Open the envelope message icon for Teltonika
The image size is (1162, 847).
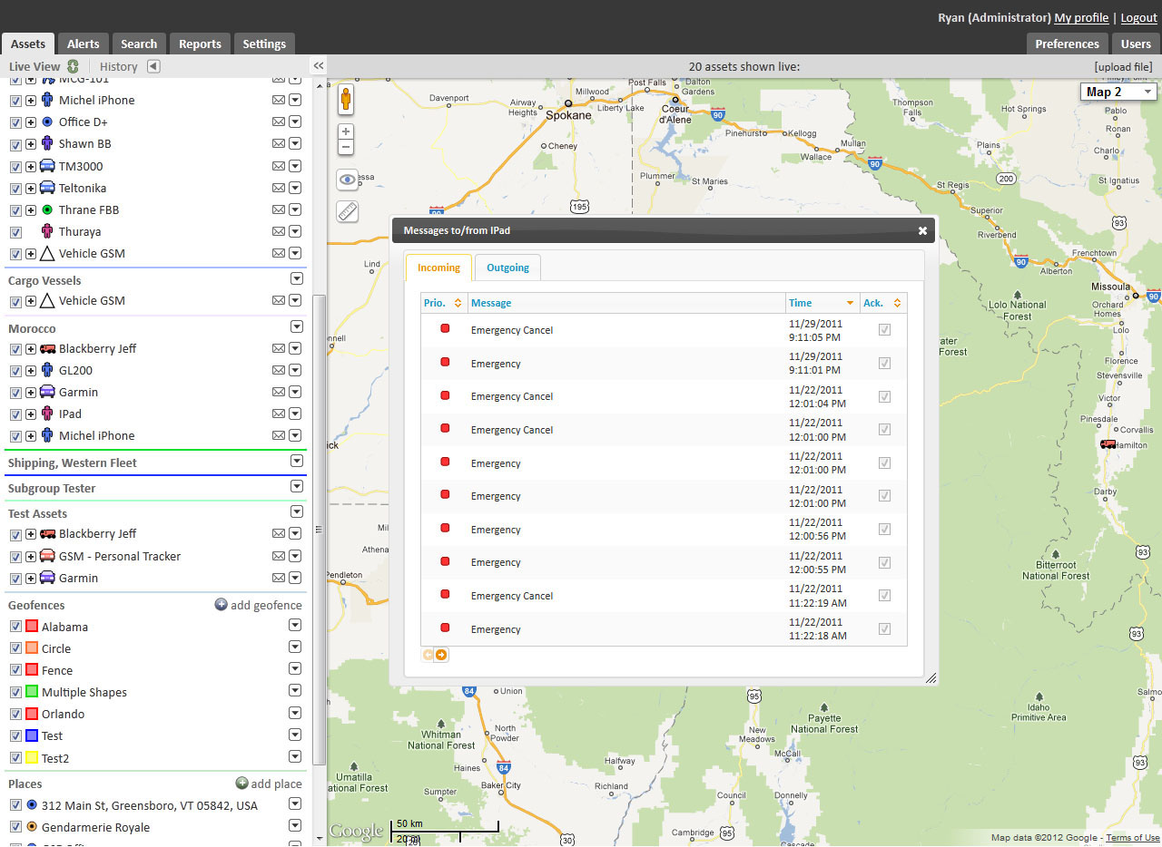tap(279, 189)
